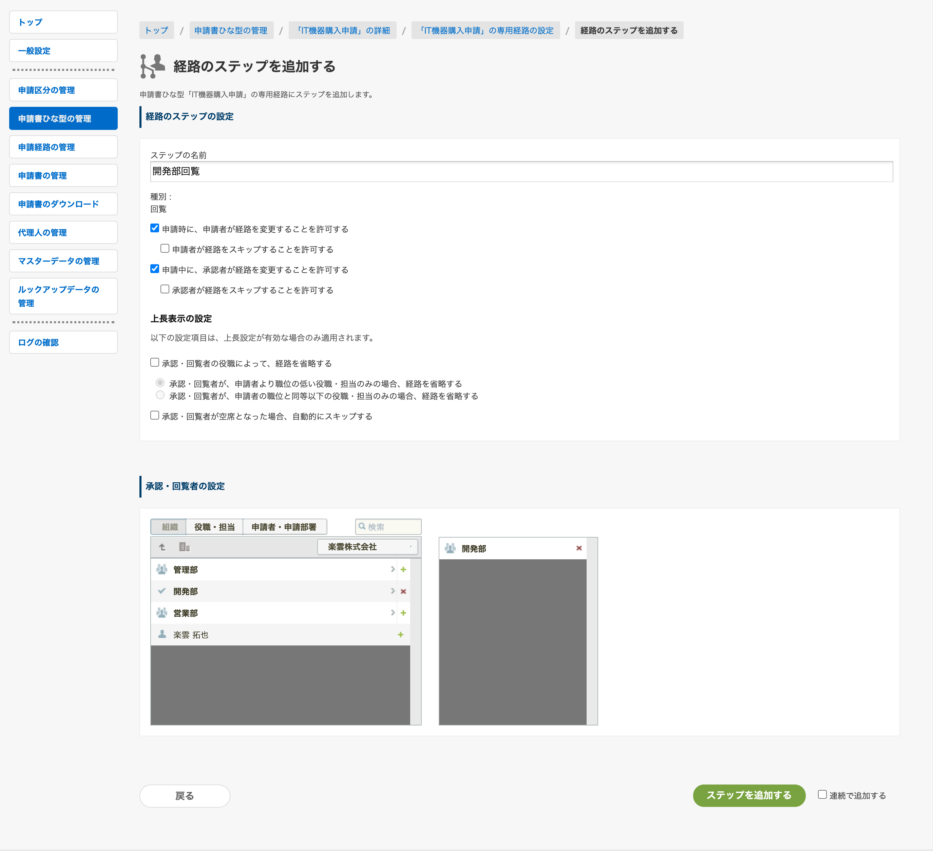This screenshot has width=933, height=851.
Task: Open 一般設定 in the sidebar
Action: pos(63,51)
